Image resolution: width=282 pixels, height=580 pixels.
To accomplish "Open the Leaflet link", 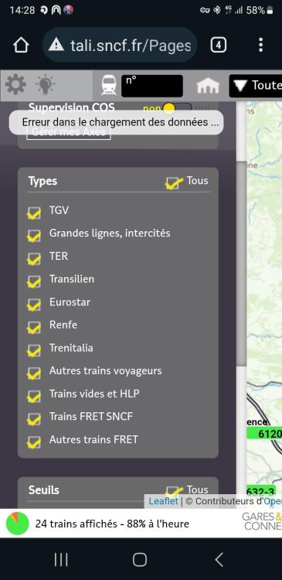I will 163,501.
